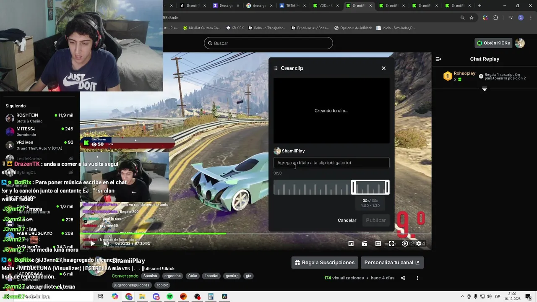537x302 pixels.
Task: Click Personaliza tu canal link
Action: pos(392,263)
